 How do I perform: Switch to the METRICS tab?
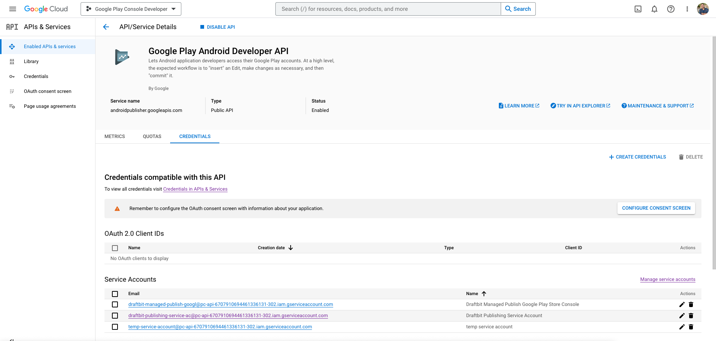pyautogui.click(x=115, y=137)
